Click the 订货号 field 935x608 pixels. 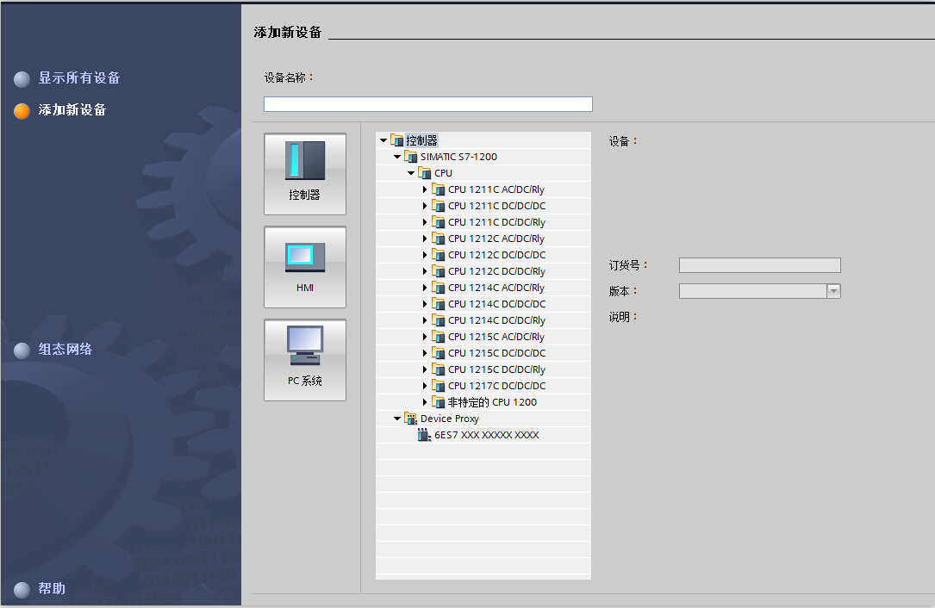pos(760,265)
